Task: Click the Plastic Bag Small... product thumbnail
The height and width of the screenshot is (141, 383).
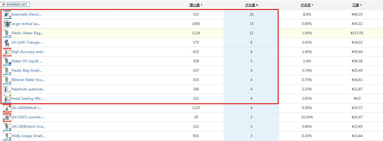Action: click(7, 70)
